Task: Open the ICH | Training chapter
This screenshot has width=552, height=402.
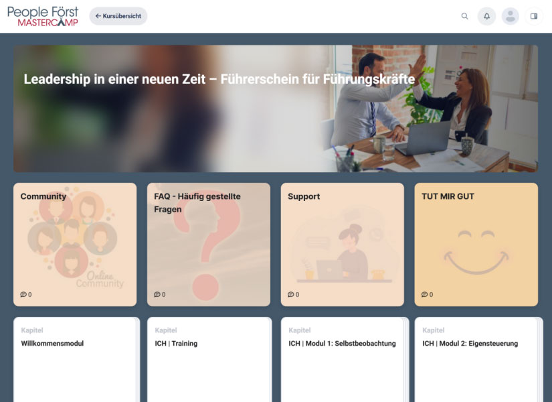Action: point(209,359)
